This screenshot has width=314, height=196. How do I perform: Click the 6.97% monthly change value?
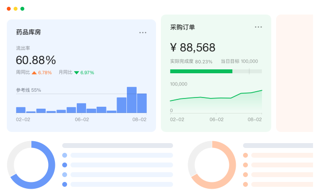click(87, 73)
